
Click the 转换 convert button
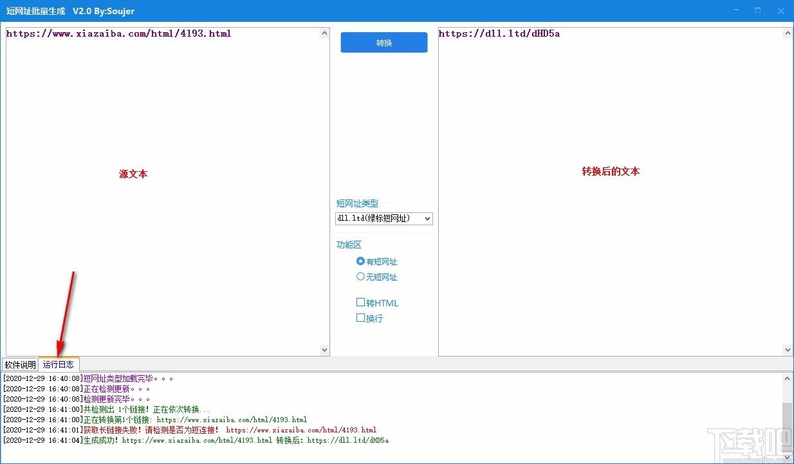pos(384,42)
